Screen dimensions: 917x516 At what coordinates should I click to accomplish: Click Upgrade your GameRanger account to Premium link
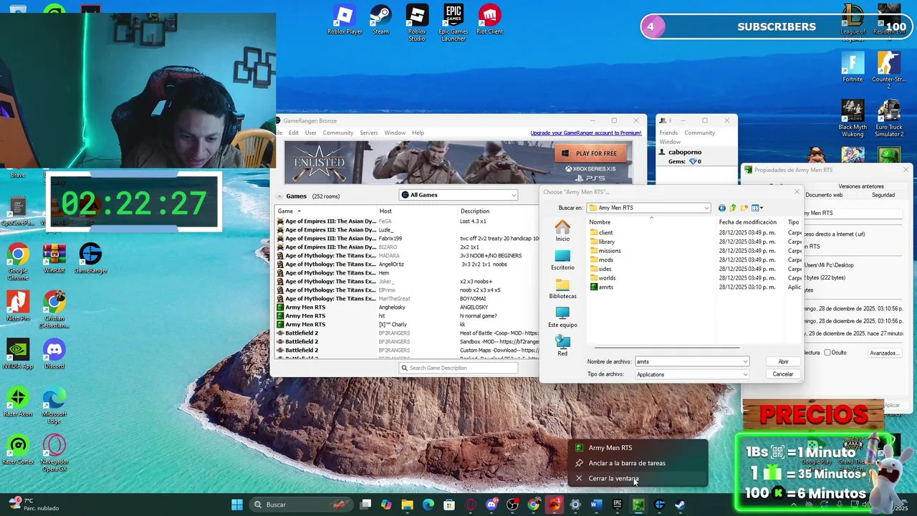tap(586, 133)
